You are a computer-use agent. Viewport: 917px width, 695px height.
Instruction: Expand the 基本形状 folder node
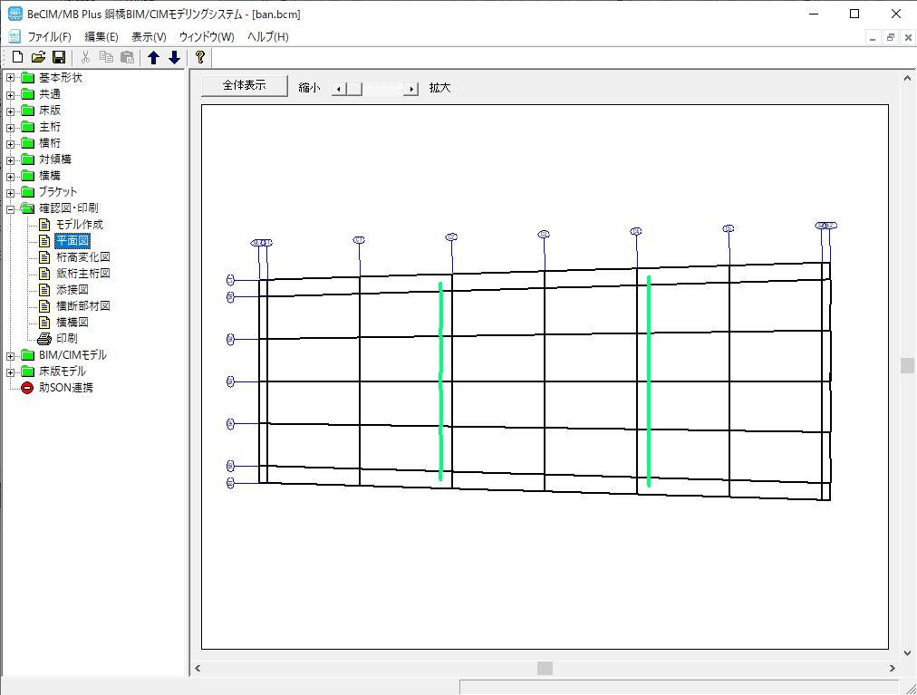(x=11, y=78)
